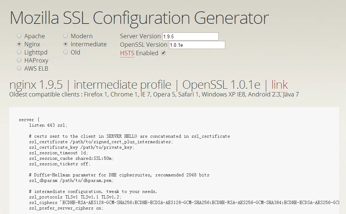Uncheck the HSTS Enabled checkbox
The height and width of the screenshot is (214, 346).
coord(163,53)
